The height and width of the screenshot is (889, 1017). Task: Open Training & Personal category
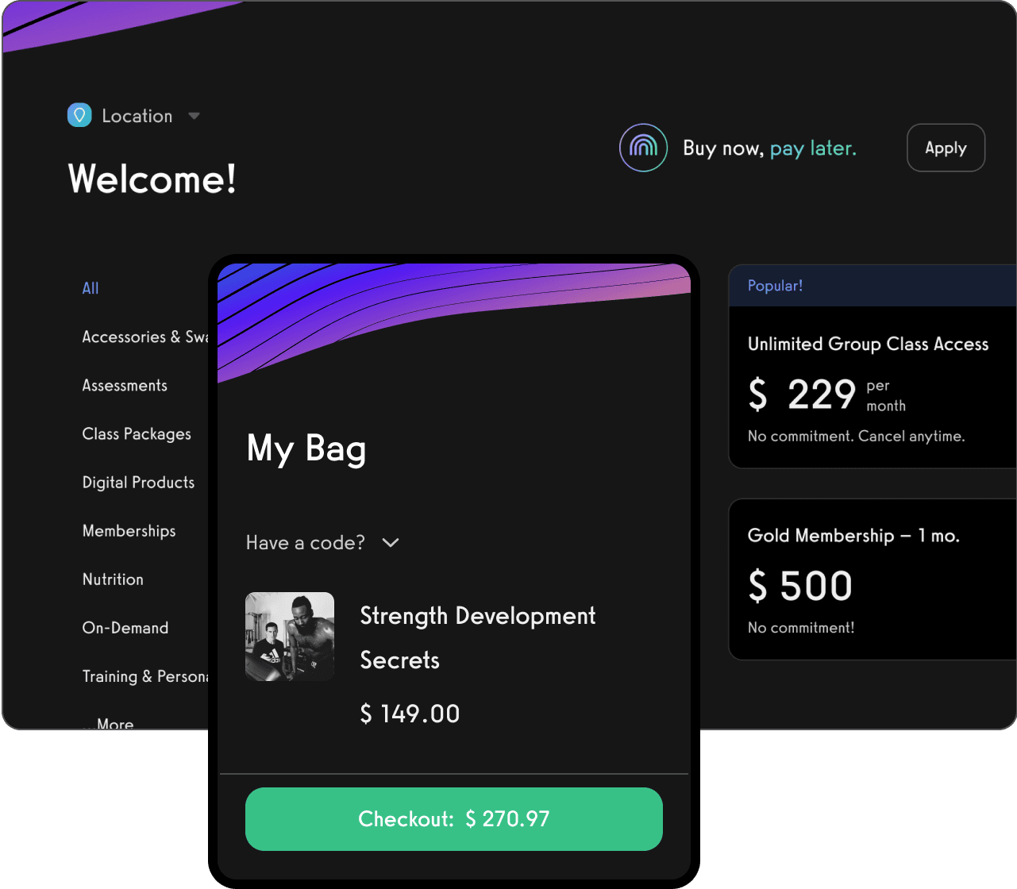point(144,676)
